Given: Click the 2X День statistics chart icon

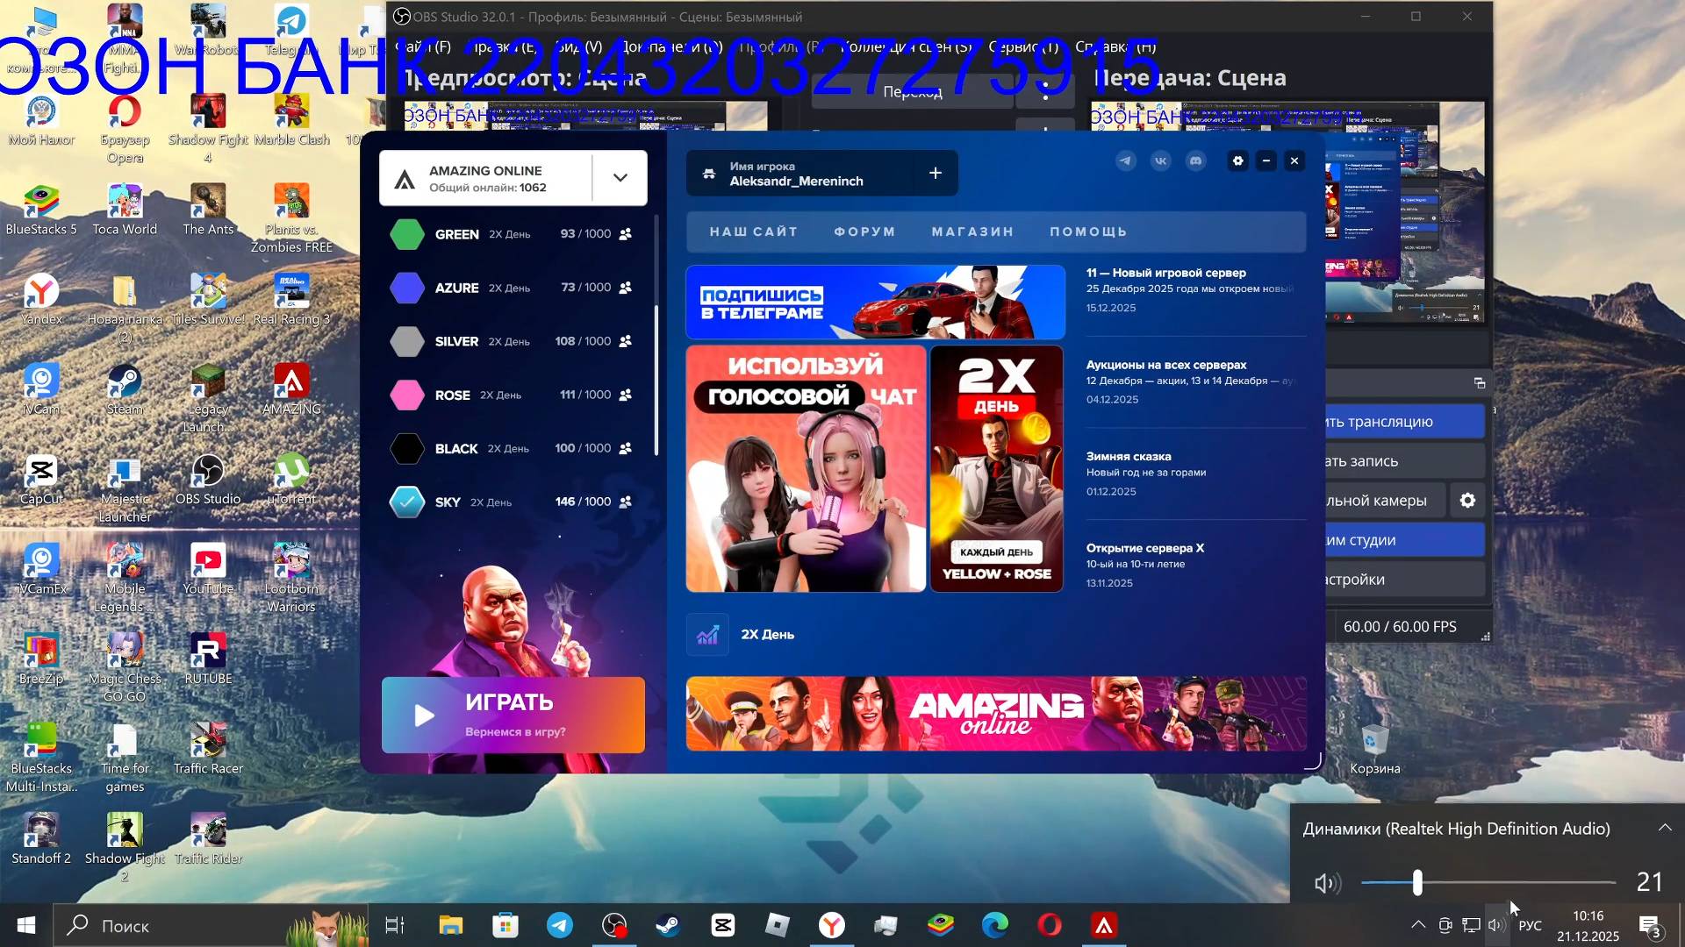Looking at the screenshot, I should pos(707,635).
